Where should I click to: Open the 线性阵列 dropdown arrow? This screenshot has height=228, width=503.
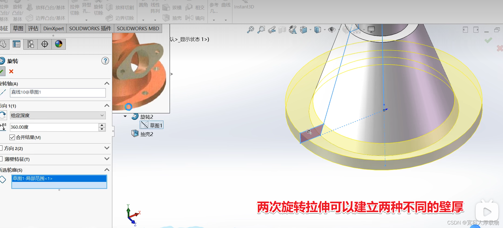point(155,20)
